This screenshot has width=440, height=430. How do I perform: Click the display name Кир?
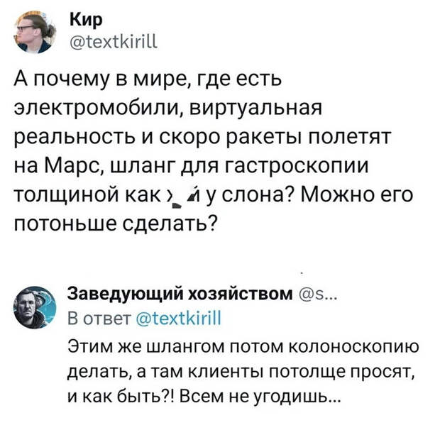pyautogui.click(x=86, y=21)
